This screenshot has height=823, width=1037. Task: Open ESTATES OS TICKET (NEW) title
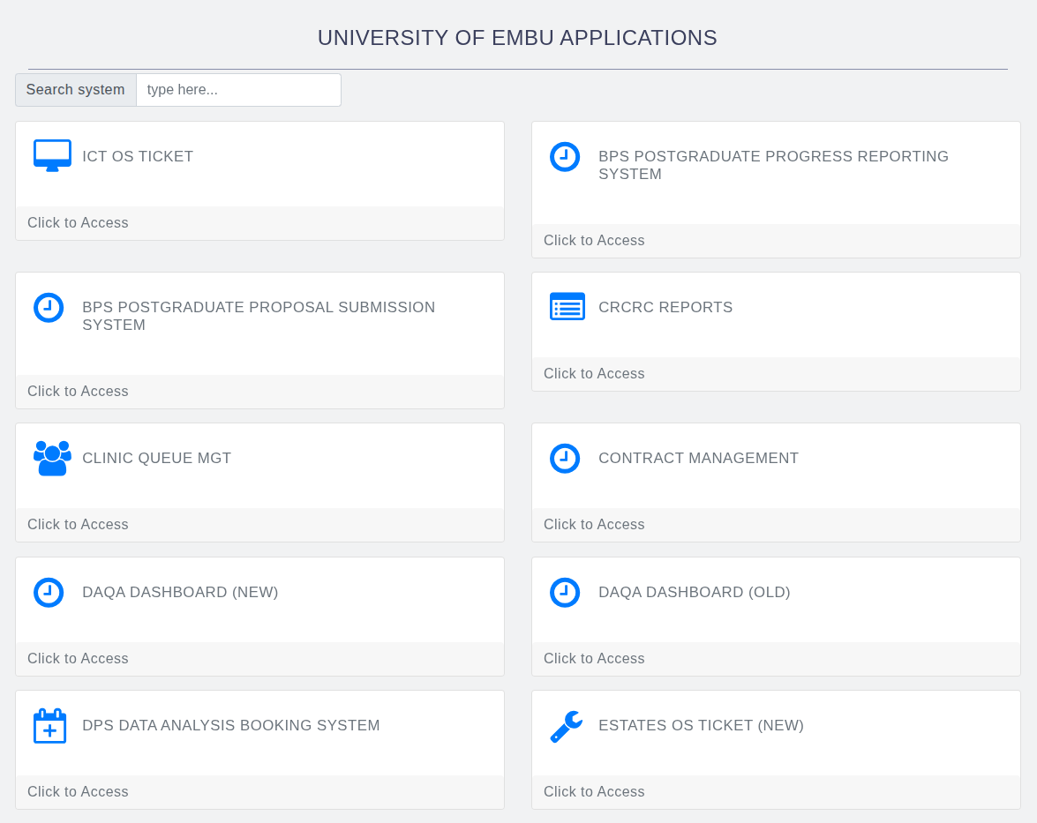click(x=701, y=725)
